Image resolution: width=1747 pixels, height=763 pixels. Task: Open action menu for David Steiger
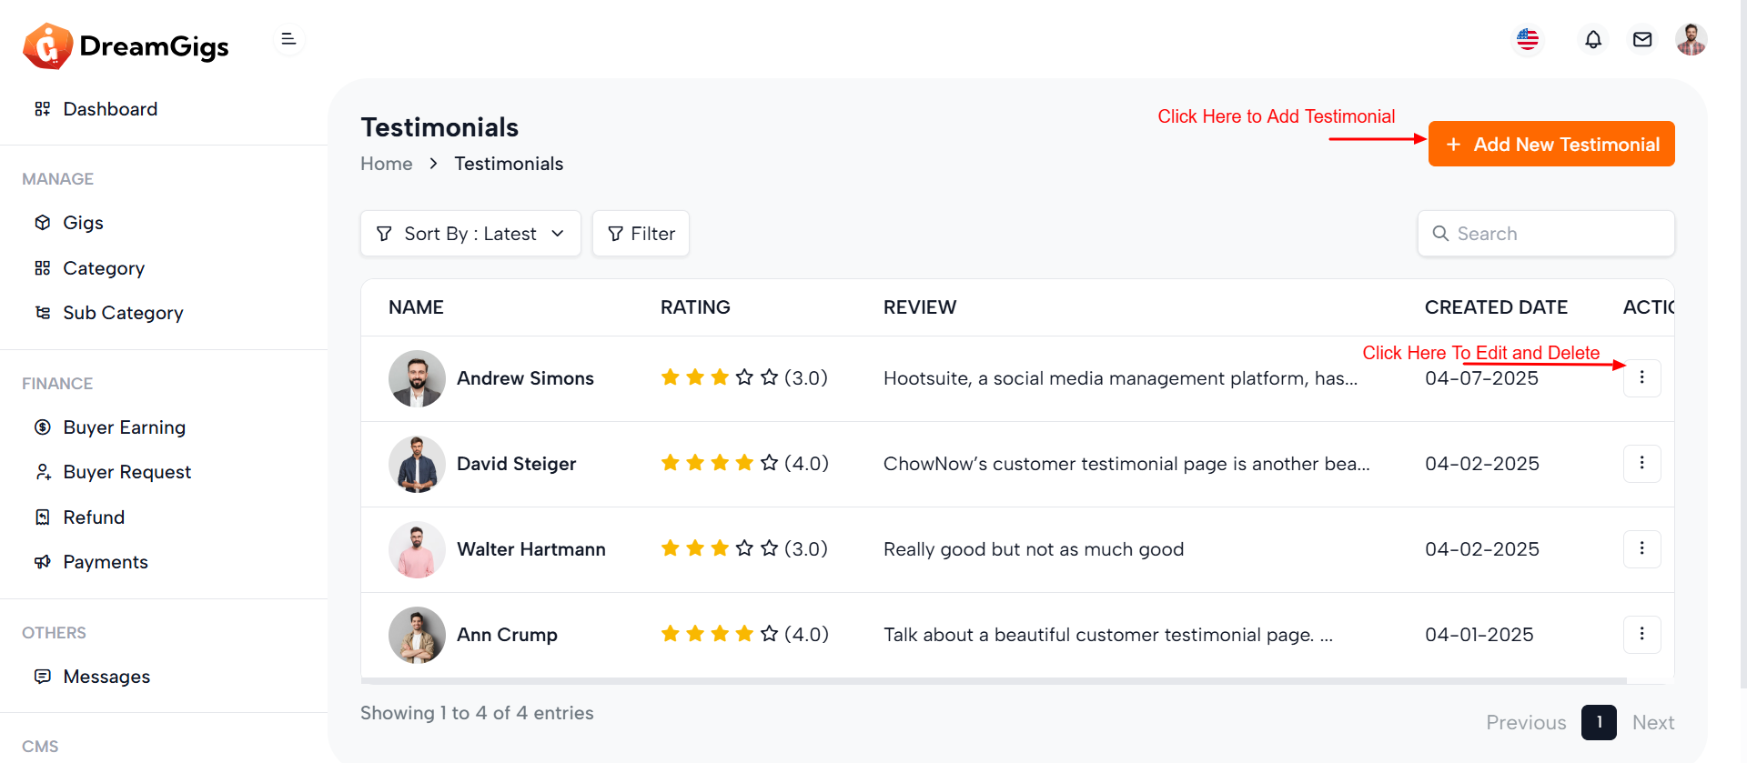[1641, 463]
